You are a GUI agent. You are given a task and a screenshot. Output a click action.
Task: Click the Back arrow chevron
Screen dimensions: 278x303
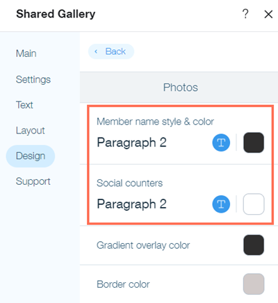[x=96, y=51]
